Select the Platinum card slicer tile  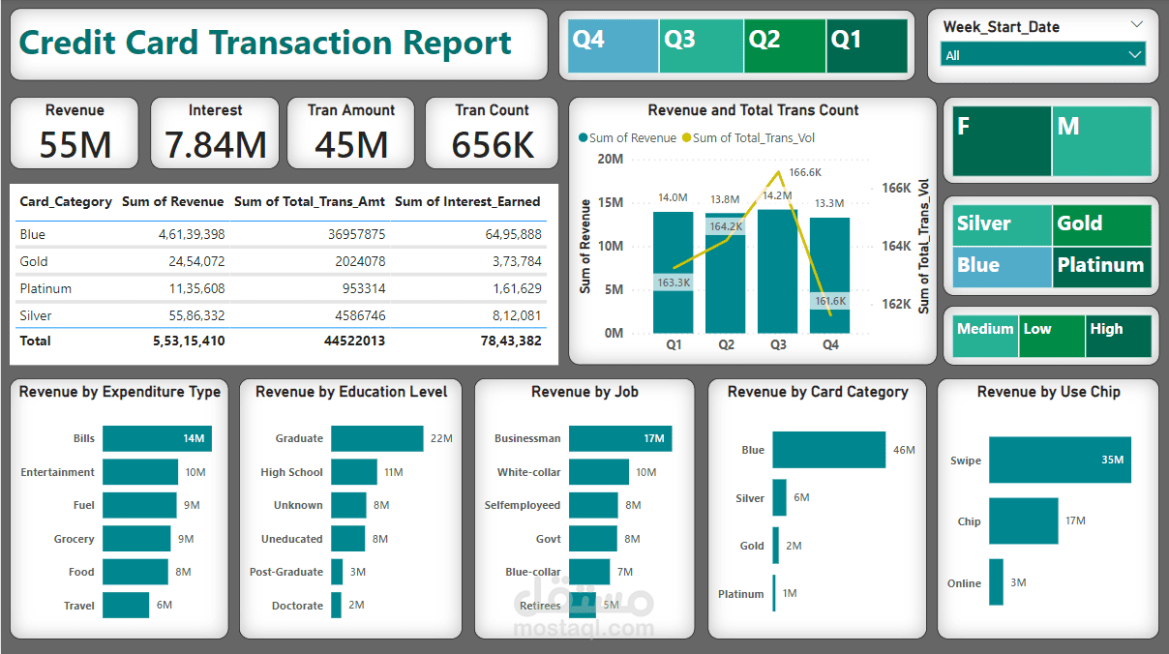[1101, 267]
